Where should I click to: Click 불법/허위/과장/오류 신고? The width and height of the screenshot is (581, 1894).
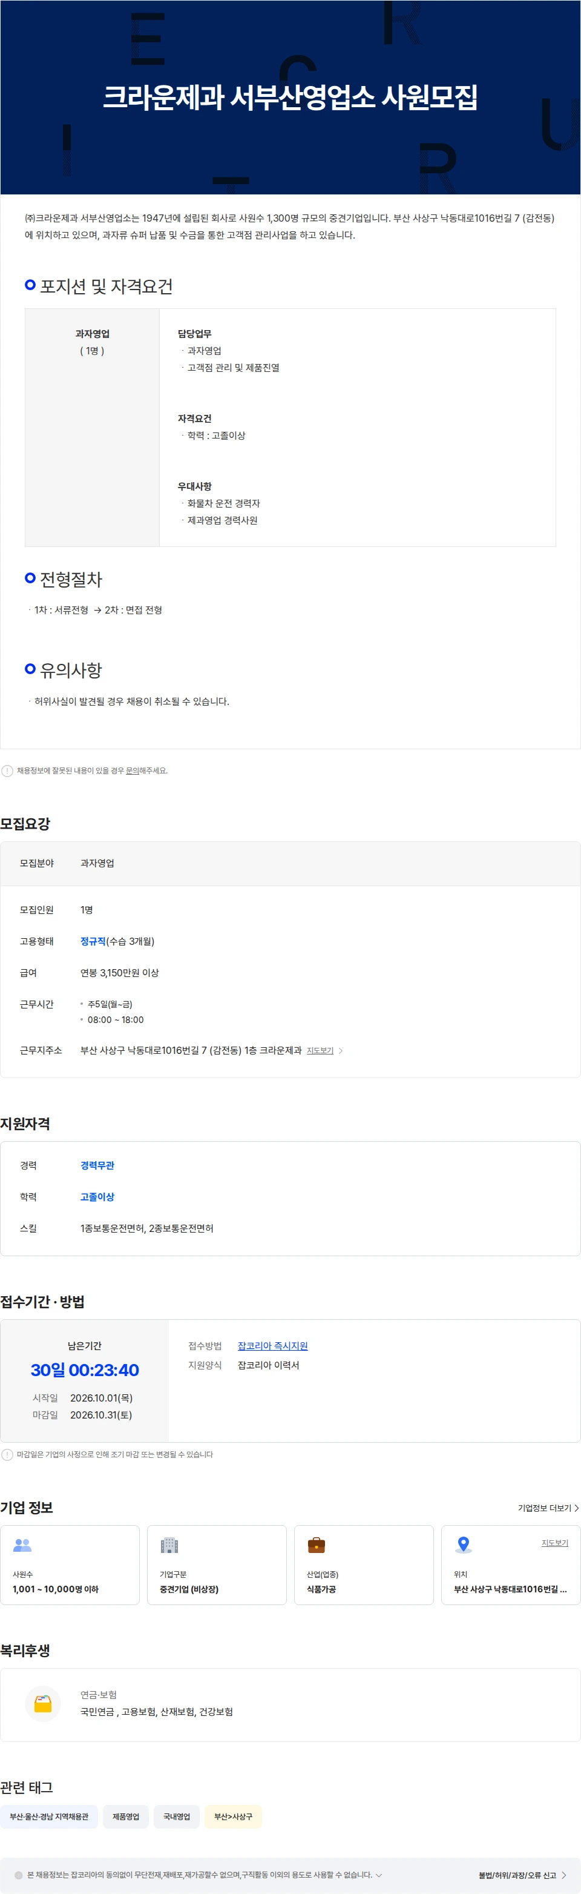(517, 1875)
